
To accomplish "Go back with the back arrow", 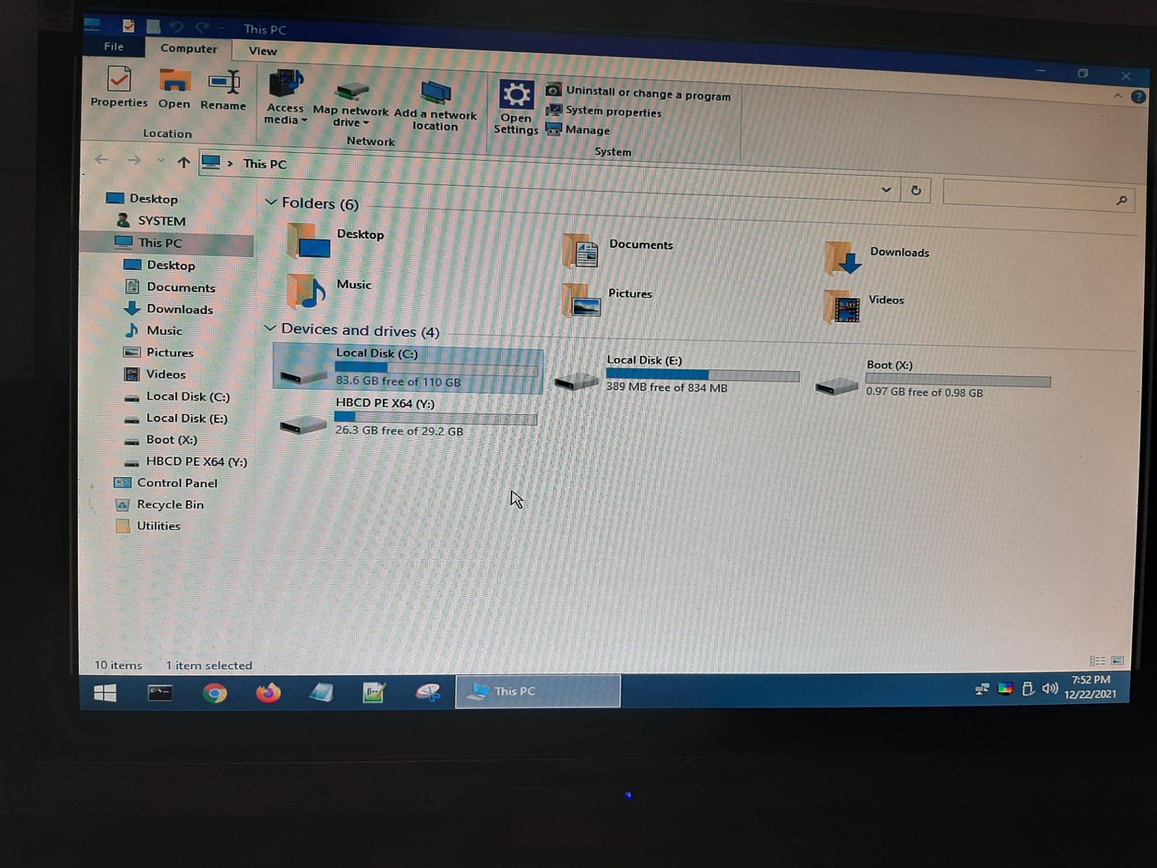I will pos(101,159).
